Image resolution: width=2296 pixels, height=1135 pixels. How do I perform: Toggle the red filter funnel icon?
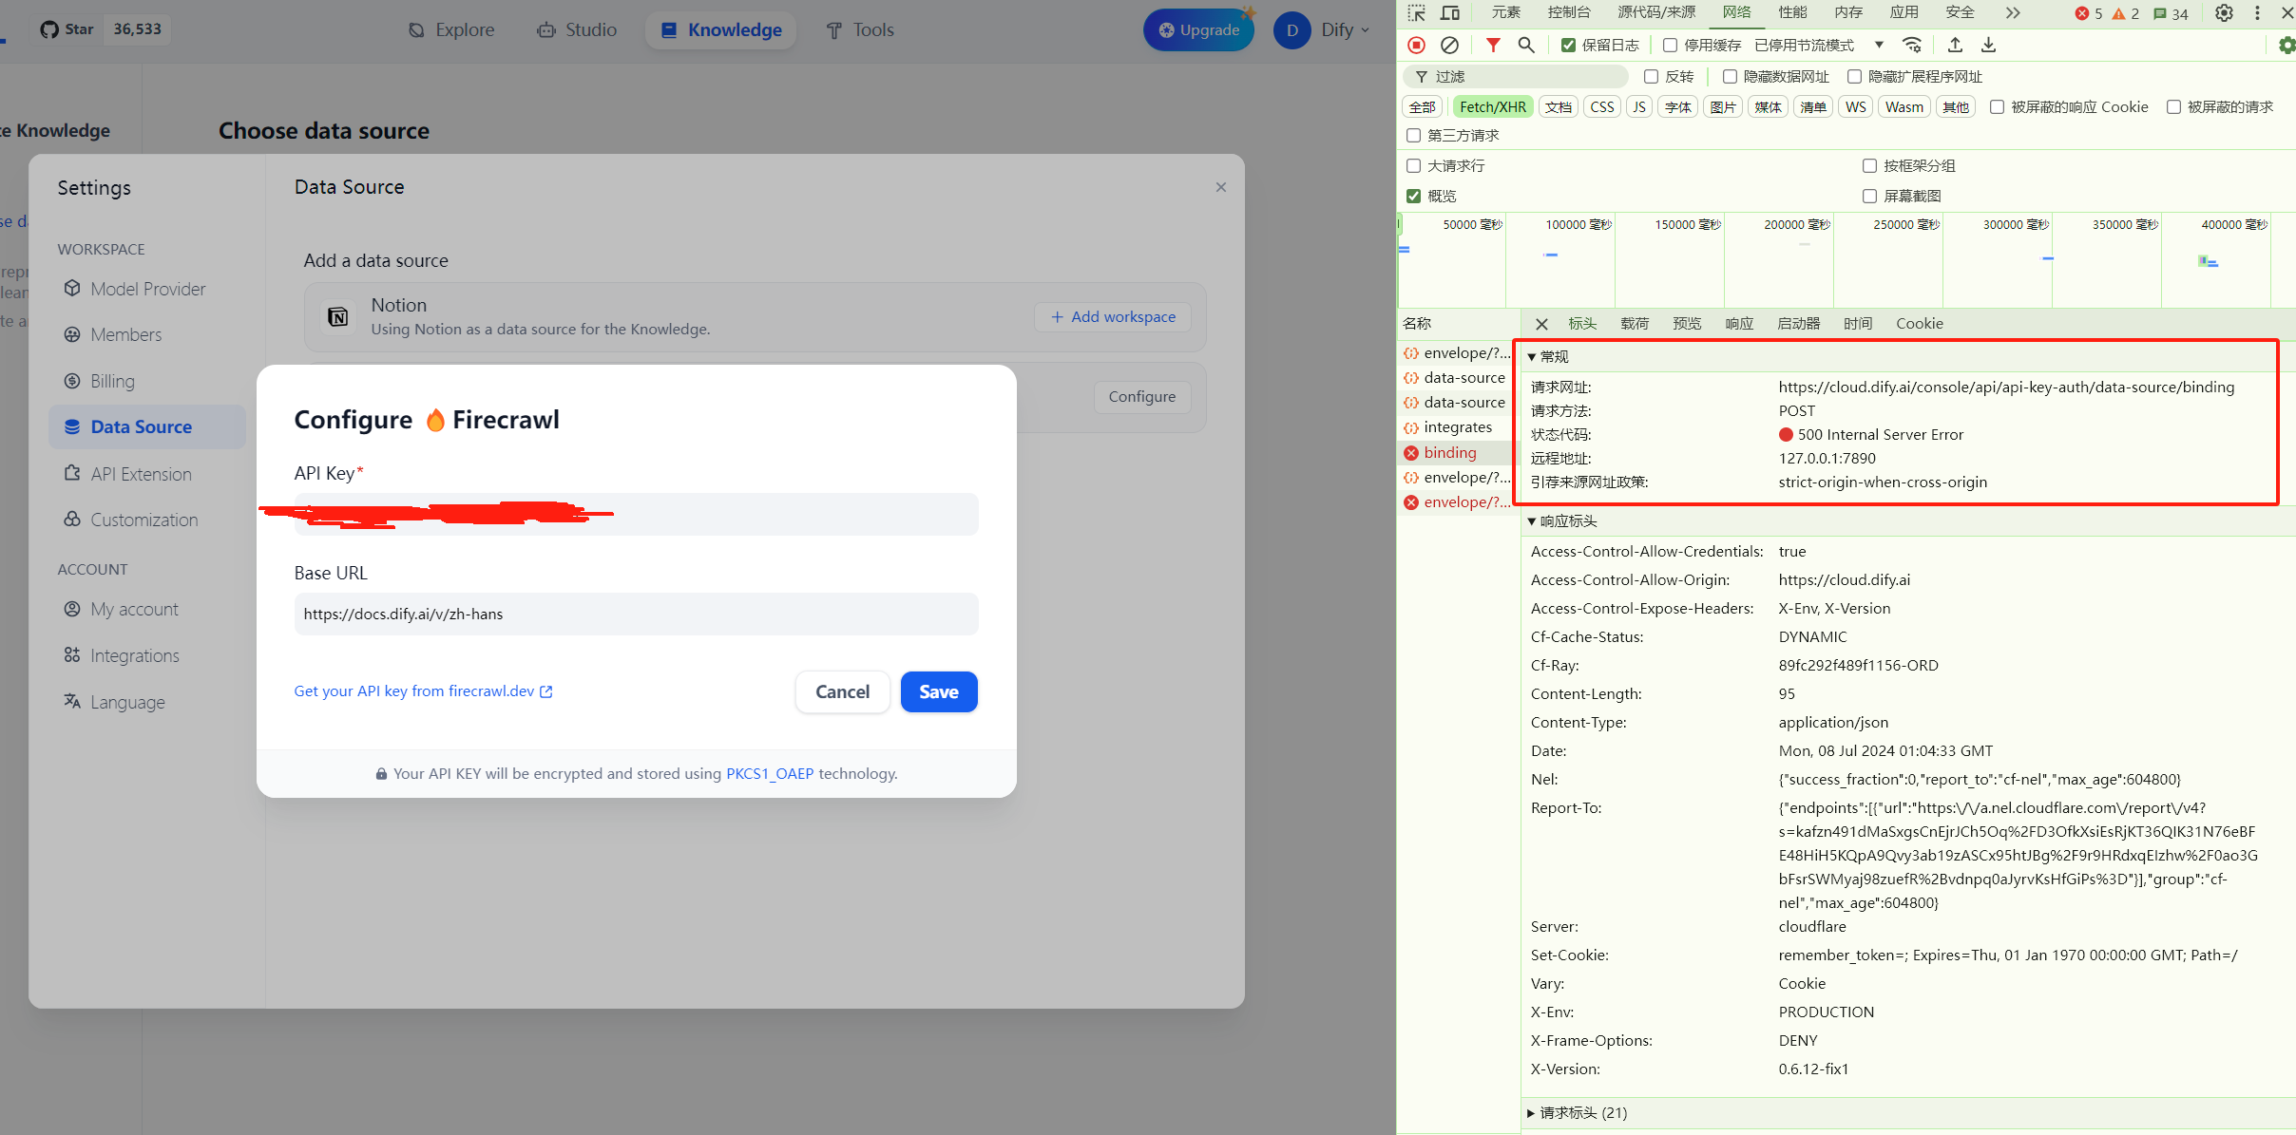tap(1493, 45)
